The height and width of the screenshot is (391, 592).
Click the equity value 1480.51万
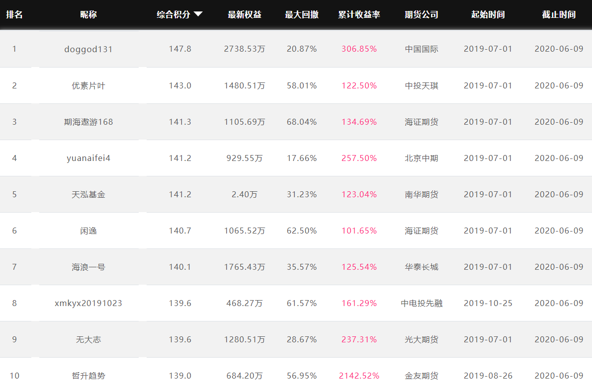[245, 85]
